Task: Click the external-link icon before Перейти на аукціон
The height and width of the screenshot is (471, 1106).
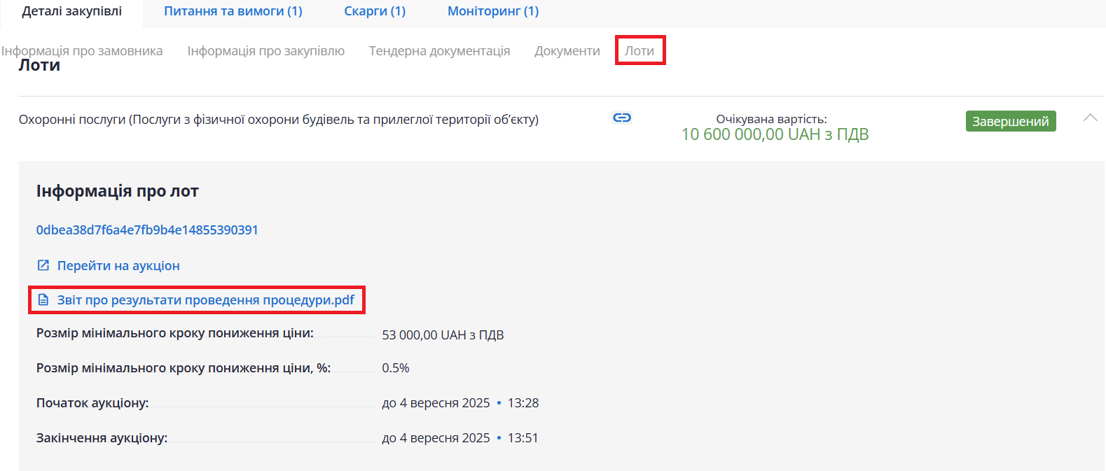Action: point(43,265)
